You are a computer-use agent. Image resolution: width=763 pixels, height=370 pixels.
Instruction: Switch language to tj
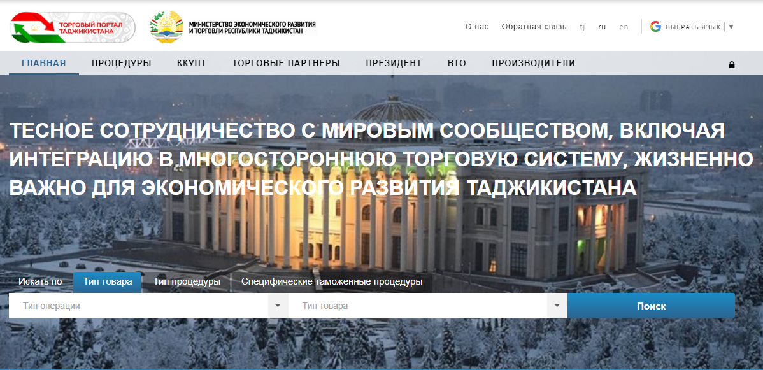click(582, 27)
